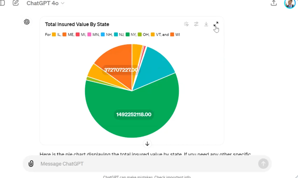Switch chart to static with sparkle icon

[186, 24]
